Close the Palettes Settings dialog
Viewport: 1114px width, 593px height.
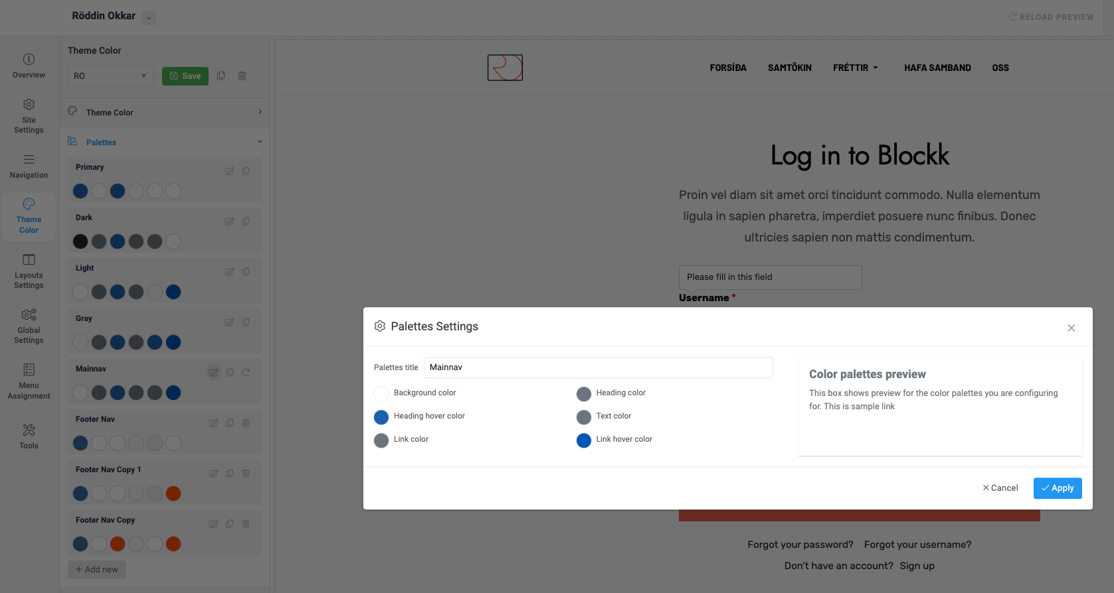point(1071,328)
